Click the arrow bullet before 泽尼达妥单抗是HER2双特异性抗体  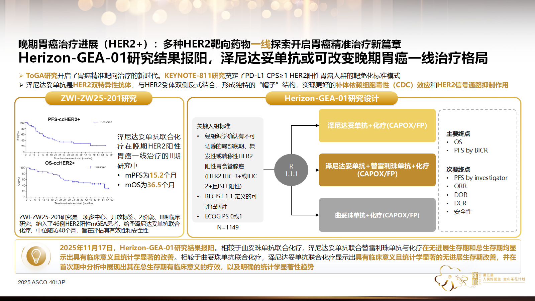[21, 85]
